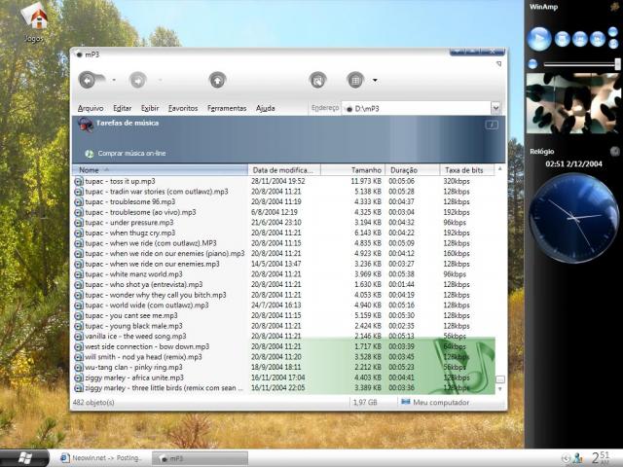Image resolution: width=623 pixels, height=467 pixels.
Task: Click the Windows Start button
Action: pyautogui.click(x=24, y=458)
